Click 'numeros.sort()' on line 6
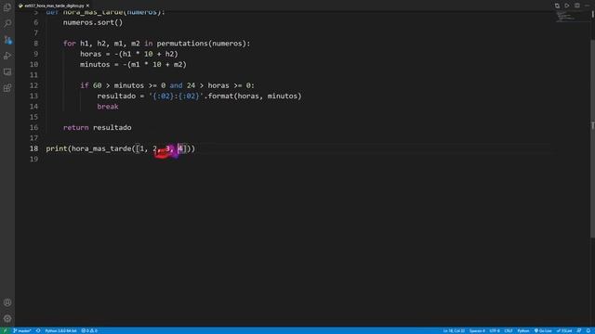 pos(93,22)
